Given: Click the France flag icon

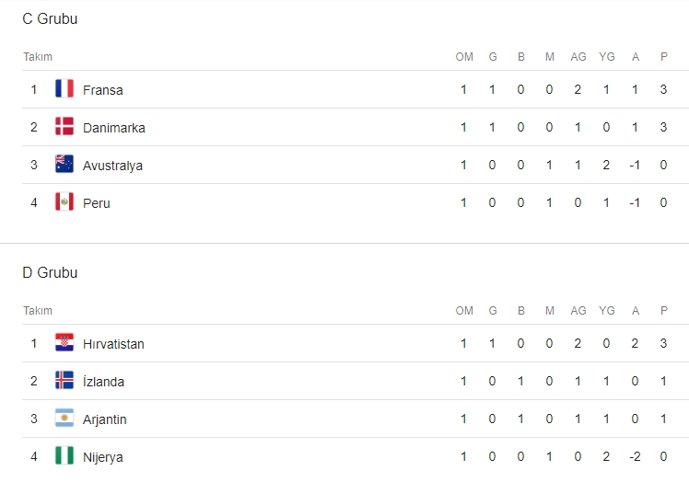Looking at the screenshot, I should [64, 89].
